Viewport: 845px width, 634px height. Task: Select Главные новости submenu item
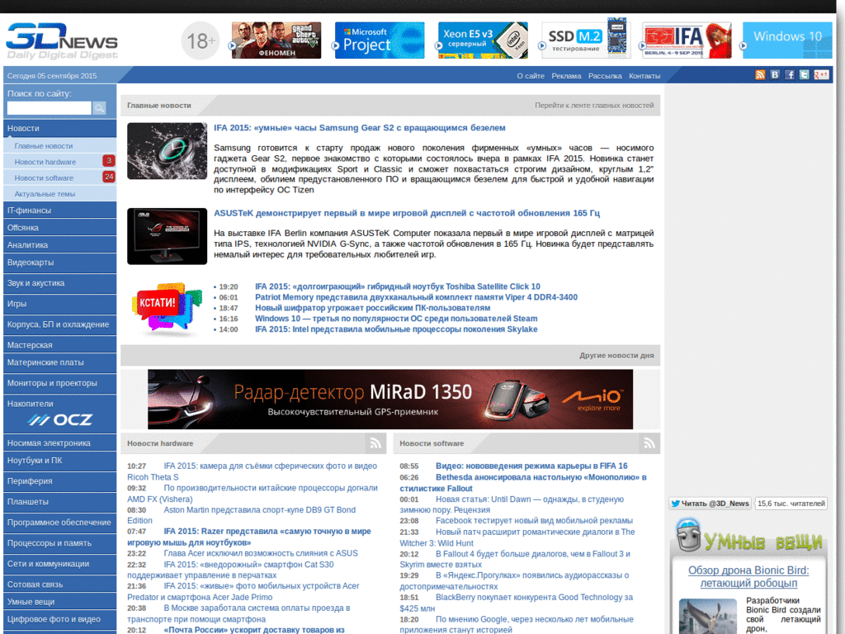point(59,146)
